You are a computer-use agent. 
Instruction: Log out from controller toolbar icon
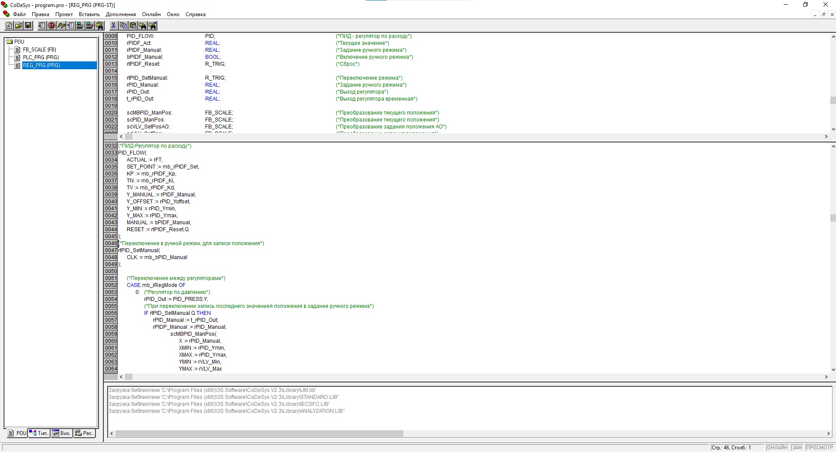90,25
